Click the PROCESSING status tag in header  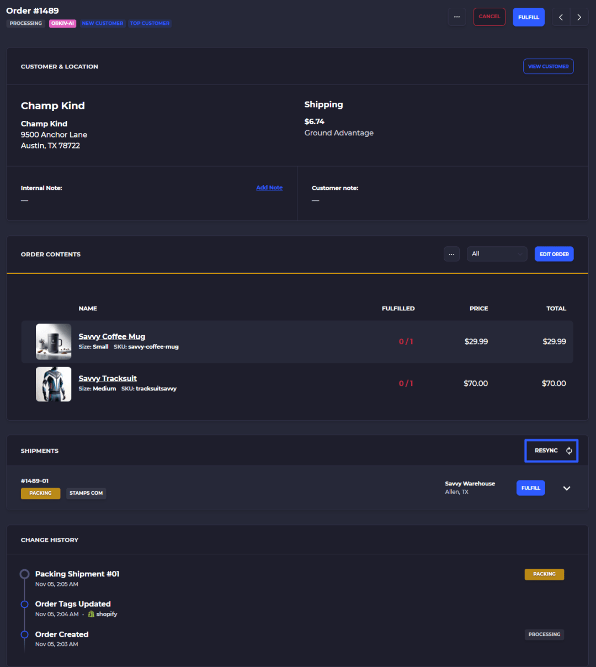tap(26, 23)
